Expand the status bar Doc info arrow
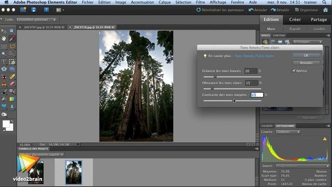This screenshot has height=187, width=332. tap(78, 144)
